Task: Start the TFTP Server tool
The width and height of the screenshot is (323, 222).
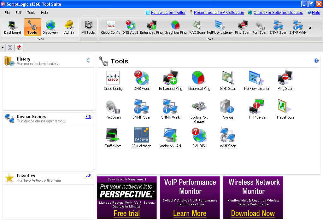Action: (256, 107)
